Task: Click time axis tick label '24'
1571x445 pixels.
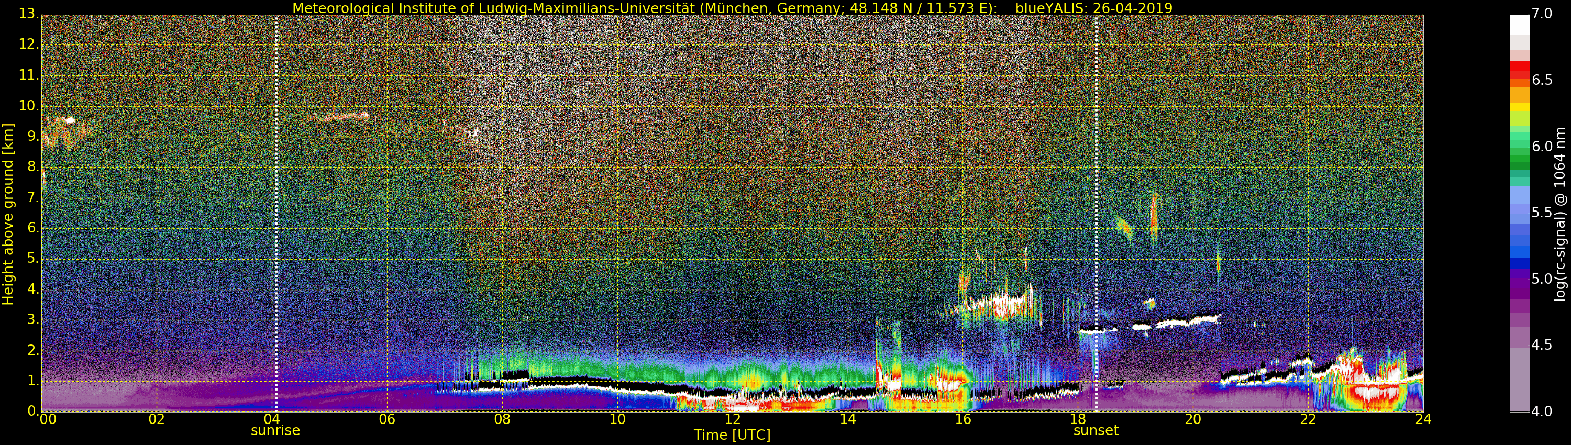Action: (1423, 419)
